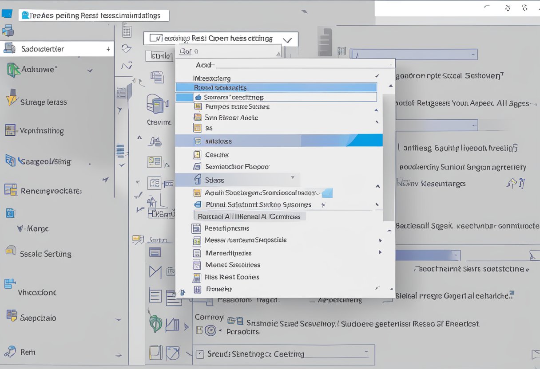The image size is (540, 369).
Task: Enable the Sreud Senetinga Ceetirg checkbox
Action: click(x=200, y=354)
